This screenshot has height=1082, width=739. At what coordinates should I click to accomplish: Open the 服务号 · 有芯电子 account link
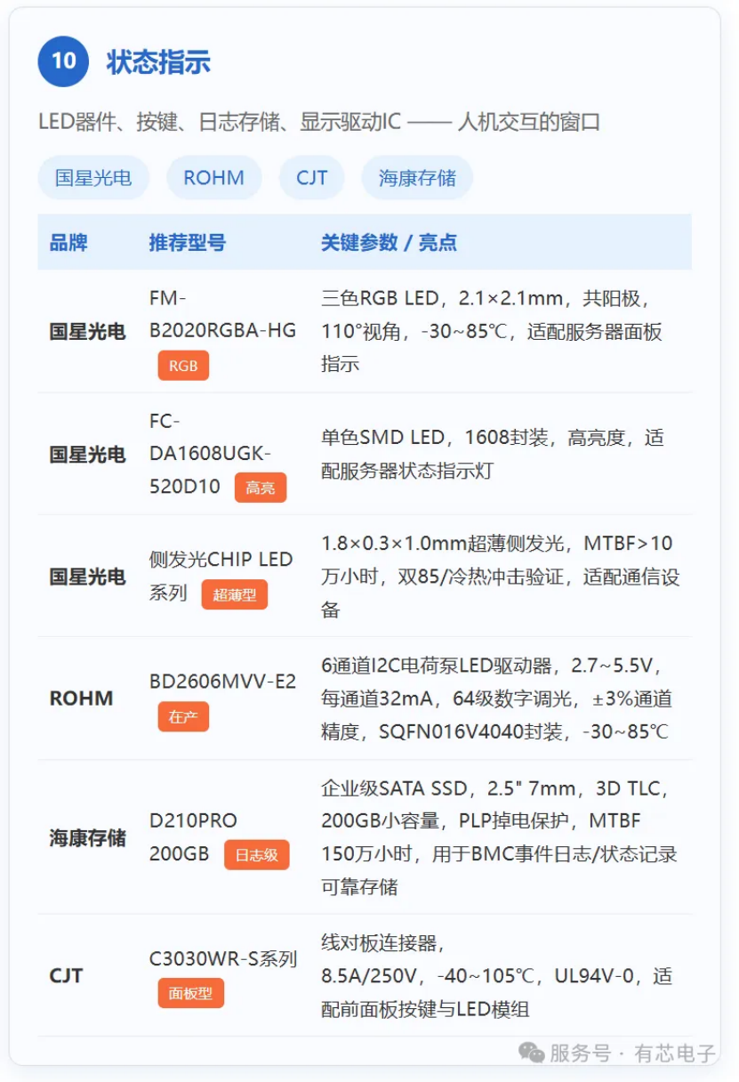coord(632,1054)
